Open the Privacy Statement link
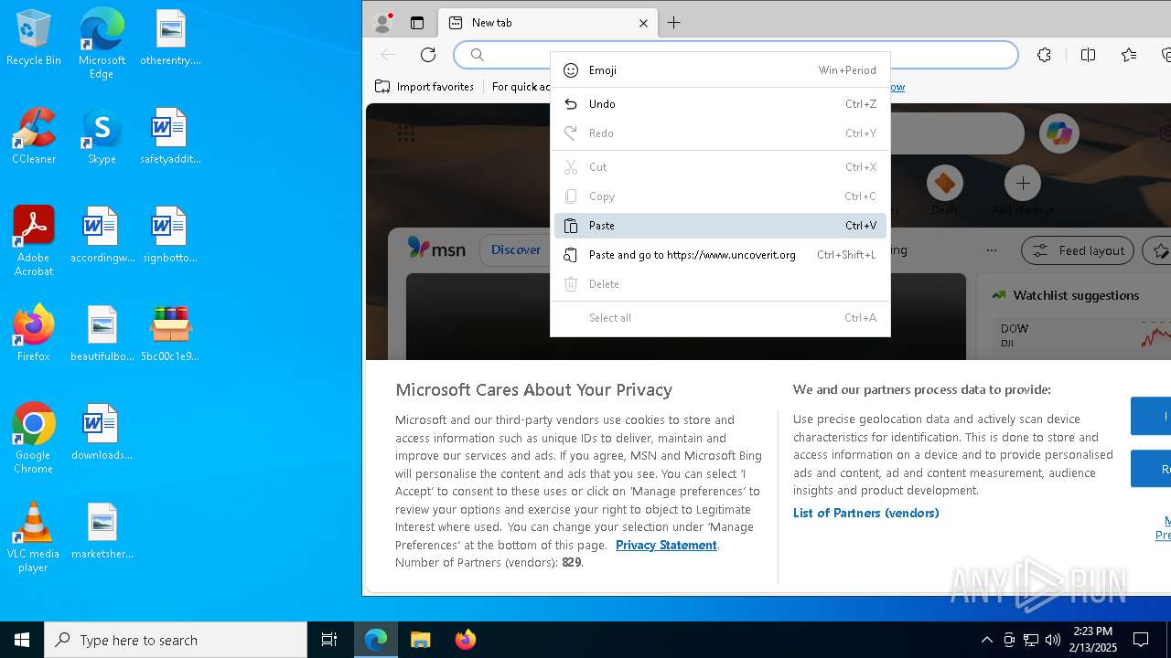Image resolution: width=1171 pixels, height=658 pixels. (666, 545)
